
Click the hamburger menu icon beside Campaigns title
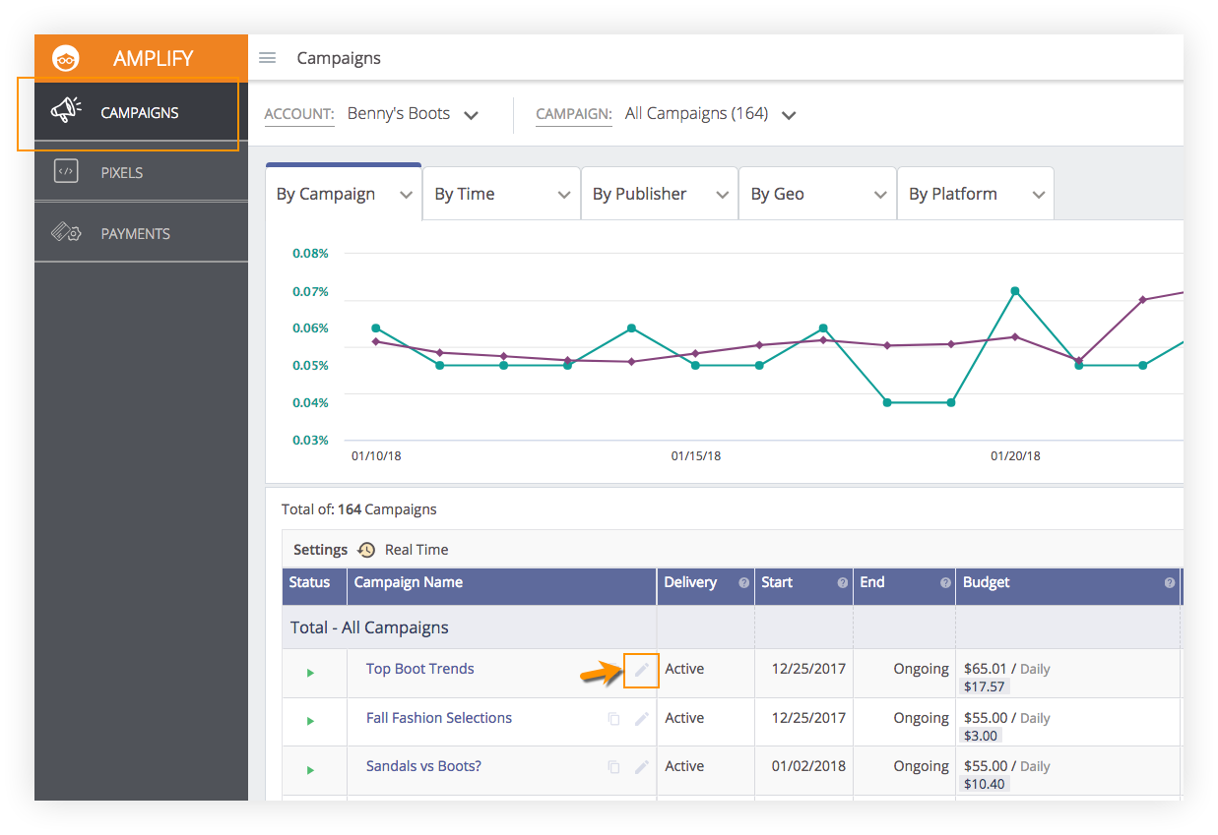pos(267,58)
